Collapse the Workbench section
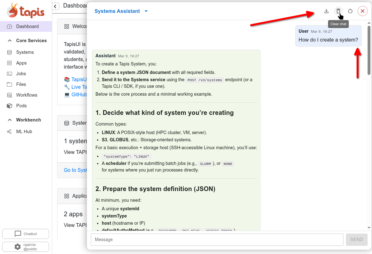372x254 pixels. tap(9, 120)
